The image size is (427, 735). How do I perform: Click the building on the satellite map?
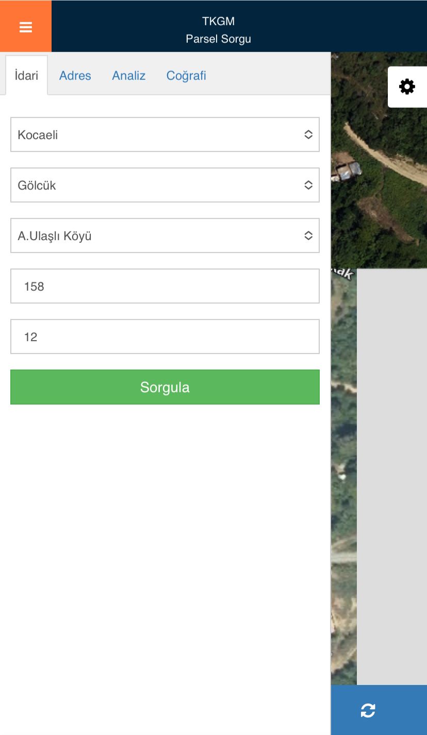pyautogui.click(x=348, y=170)
